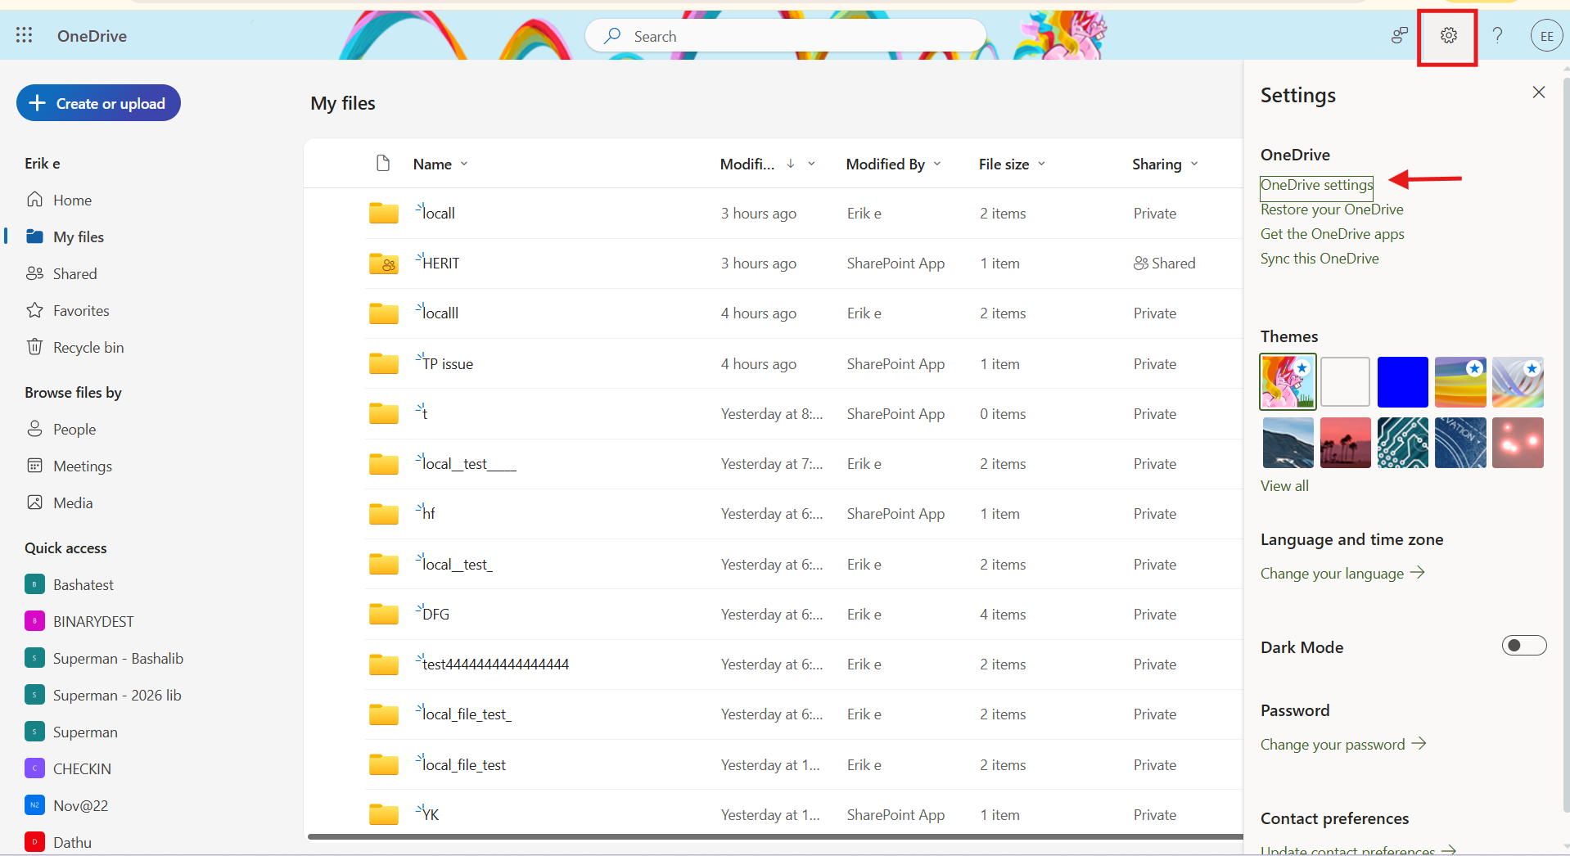Browse files by Meetings
This screenshot has height=856, width=1570.
[x=83, y=466]
